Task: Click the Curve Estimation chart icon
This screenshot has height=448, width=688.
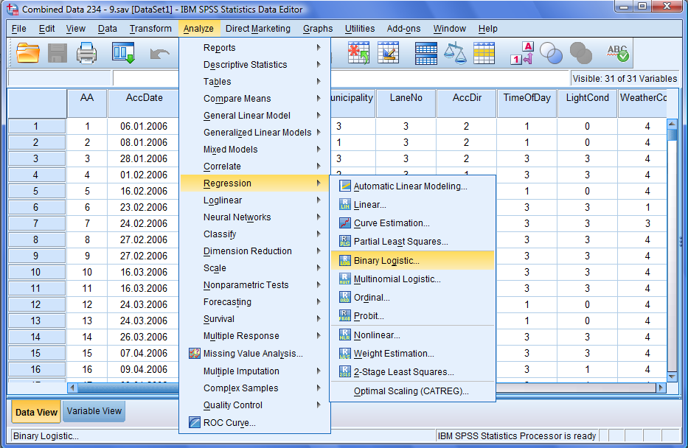Action: click(x=345, y=223)
